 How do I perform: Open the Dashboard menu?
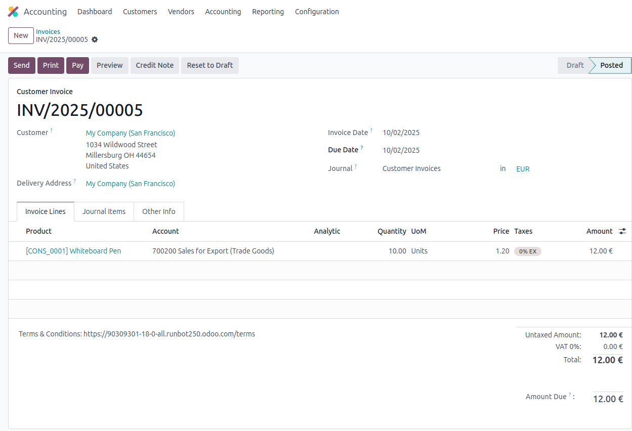pyautogui.click(x=95, y=12)
